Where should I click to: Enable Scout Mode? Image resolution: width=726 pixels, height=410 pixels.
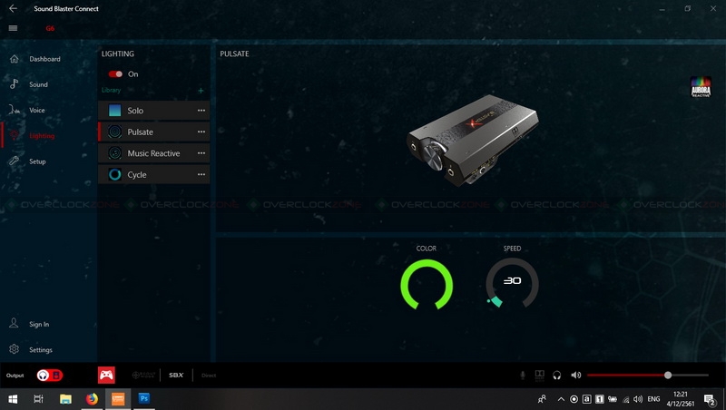pos(143,376)
